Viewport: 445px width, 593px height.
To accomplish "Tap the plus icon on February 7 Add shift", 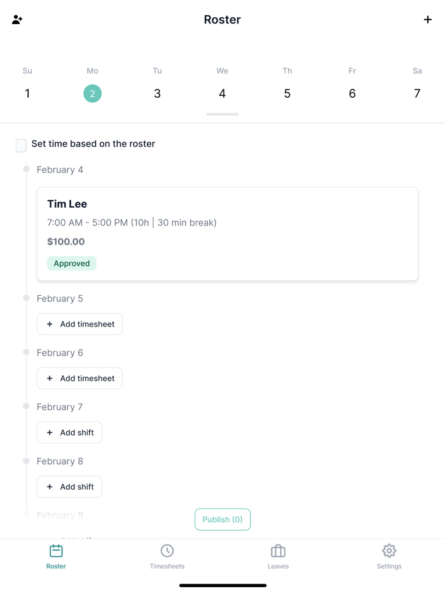I will 50,432.
